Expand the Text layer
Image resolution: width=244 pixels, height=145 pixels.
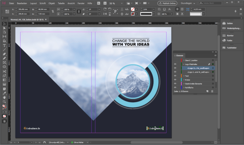(184, 76)
